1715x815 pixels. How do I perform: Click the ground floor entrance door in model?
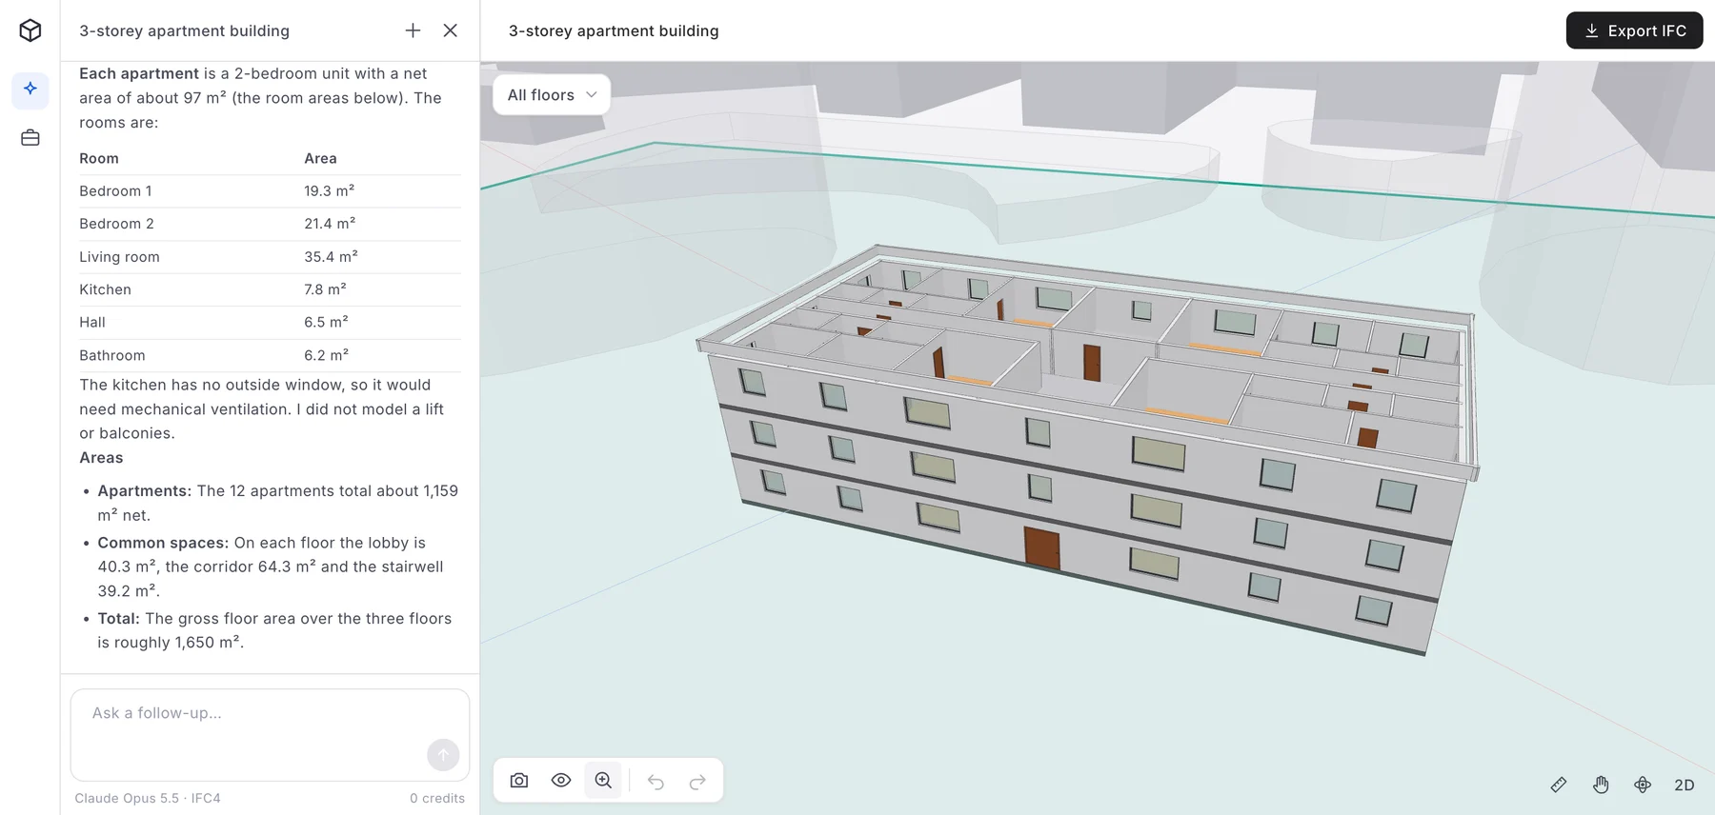[x=1041, y=548]
